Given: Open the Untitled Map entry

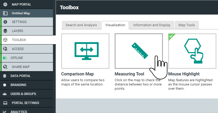Looking at the screenshot, I should tap(26, 13).
